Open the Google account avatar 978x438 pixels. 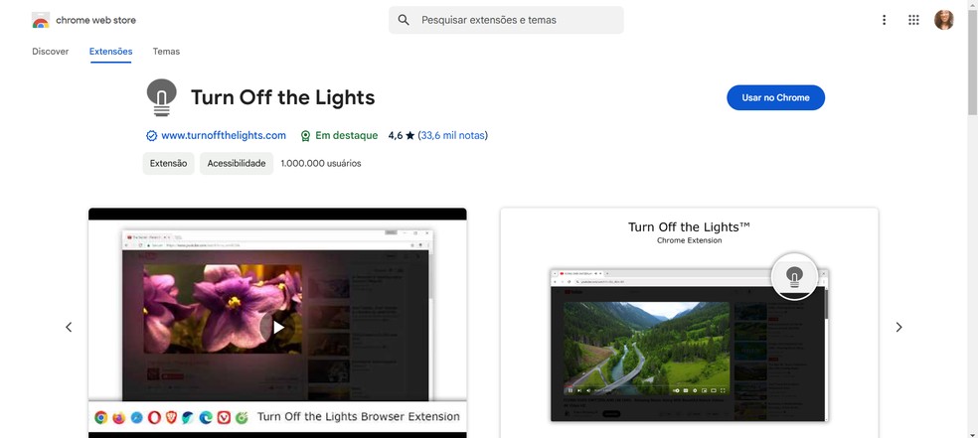tap(943, 20)
